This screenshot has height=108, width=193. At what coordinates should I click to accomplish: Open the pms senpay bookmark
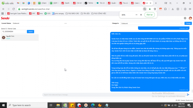pos(58,13)
